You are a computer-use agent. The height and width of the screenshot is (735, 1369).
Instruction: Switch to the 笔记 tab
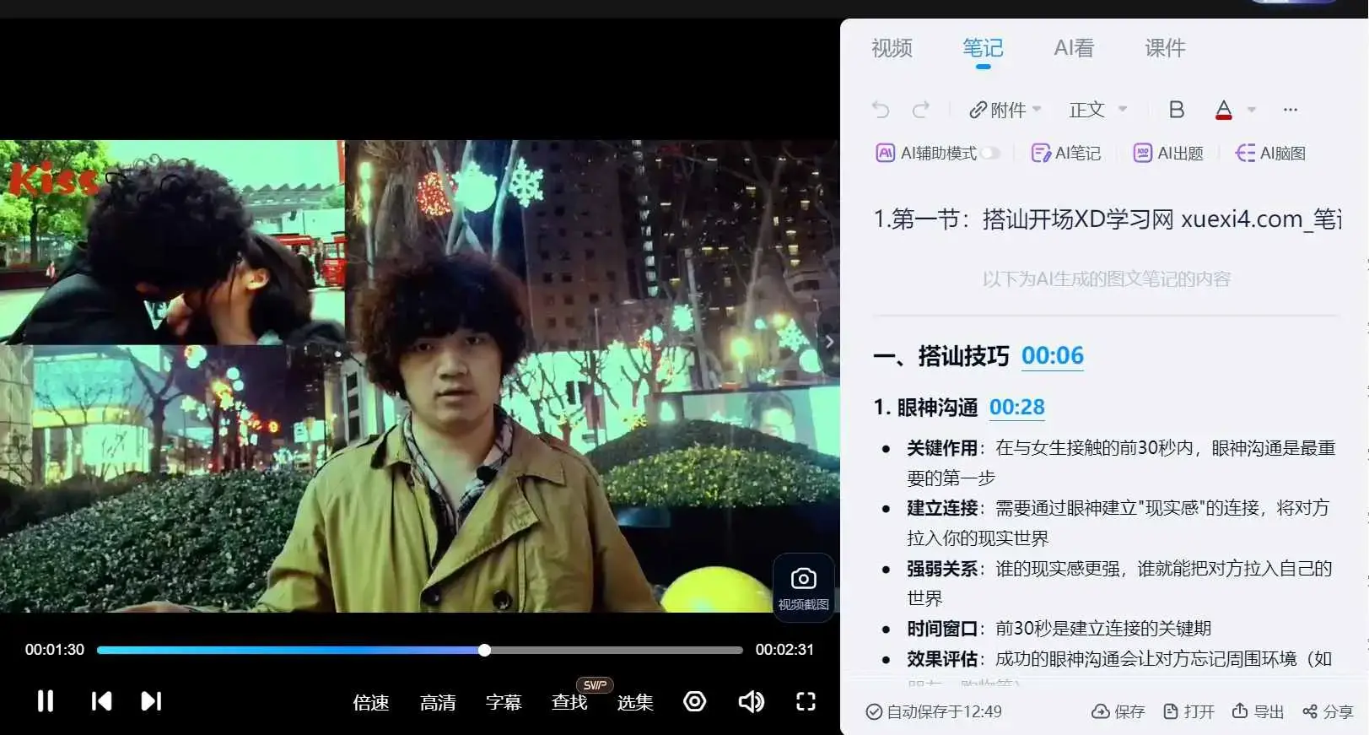983,48
